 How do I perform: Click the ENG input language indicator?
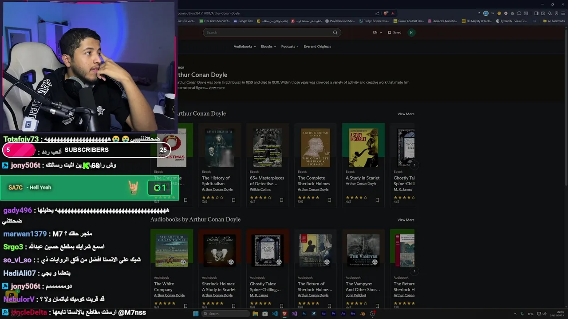coord(530,314)
